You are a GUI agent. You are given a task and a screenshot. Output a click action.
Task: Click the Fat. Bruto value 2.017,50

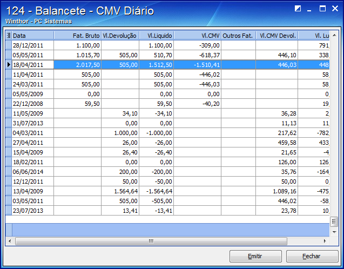(88, 65)
